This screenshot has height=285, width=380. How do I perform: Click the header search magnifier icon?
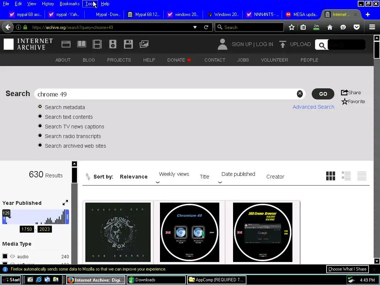tap(322, 45)
